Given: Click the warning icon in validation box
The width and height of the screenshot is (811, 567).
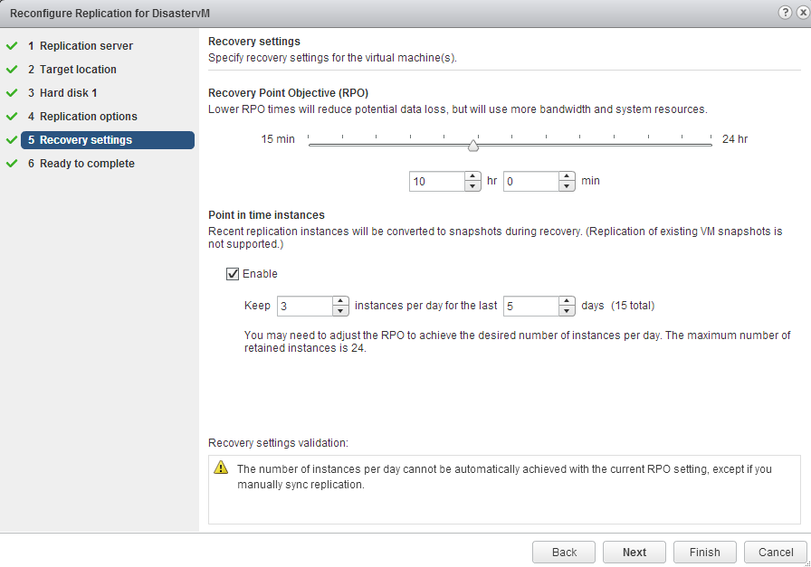Looking at the screenshot, I should 222,468.
